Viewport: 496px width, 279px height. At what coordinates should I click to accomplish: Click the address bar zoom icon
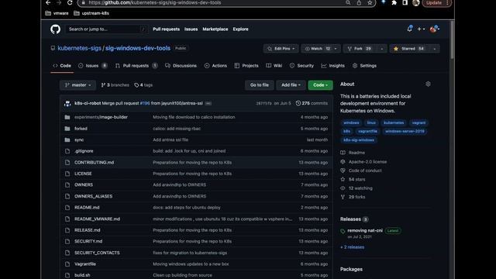(x=348, y=2)
